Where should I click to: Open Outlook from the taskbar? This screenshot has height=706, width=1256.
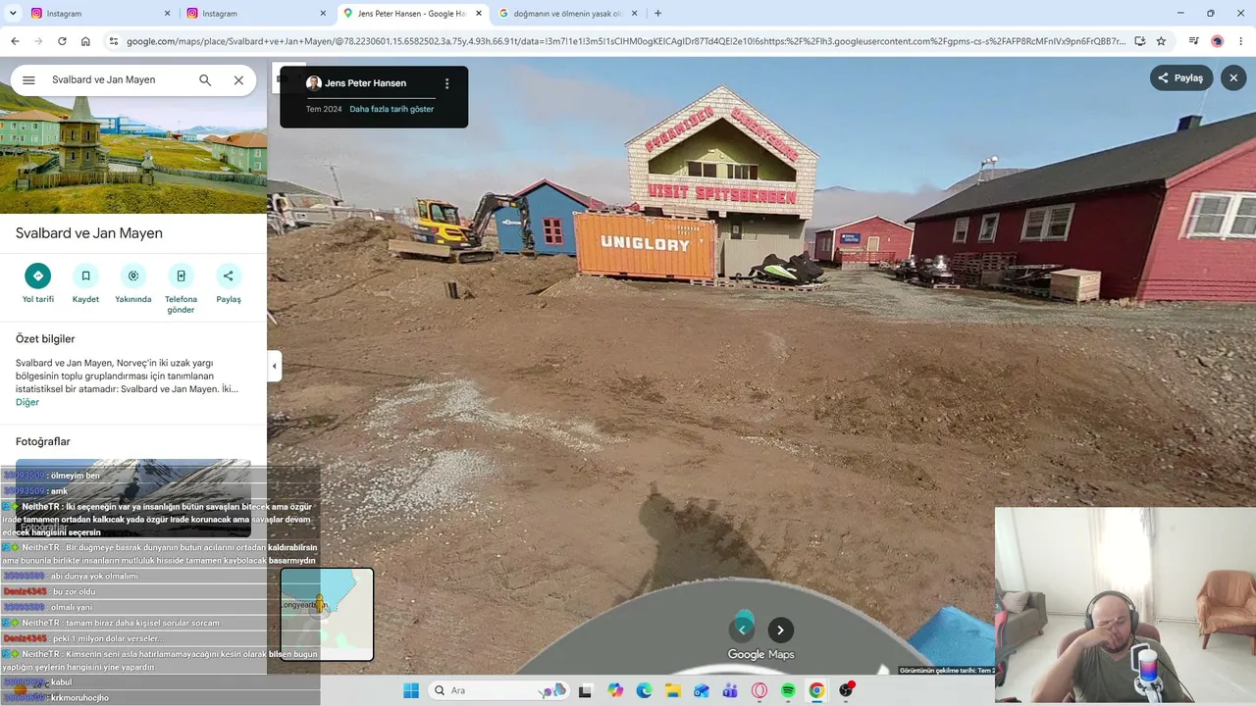[x=702, y=690]
